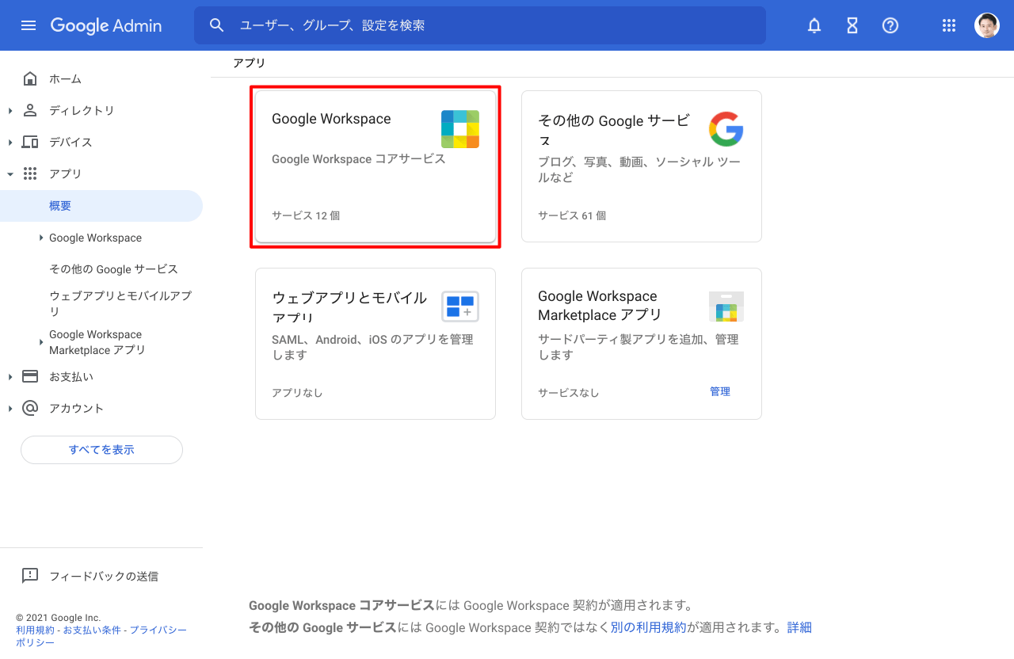This screenshot has height=659, width=1014.
Task: Click the directory person icon
Action: click(30, 110)
